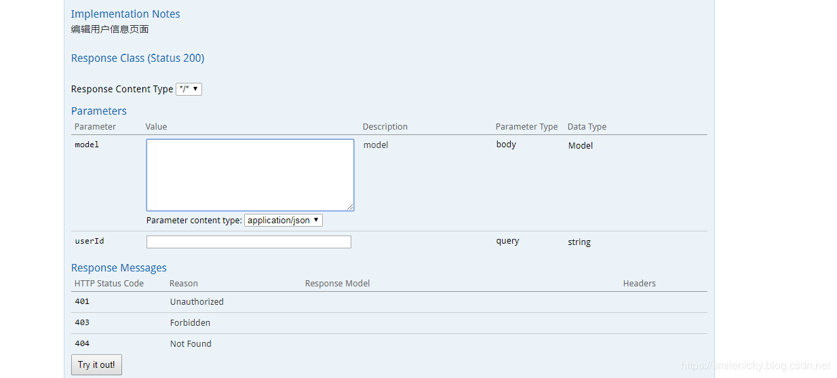Click the 'Reason' column header
The height and width of the screenshot is (378, 837).
click(184, 284)
